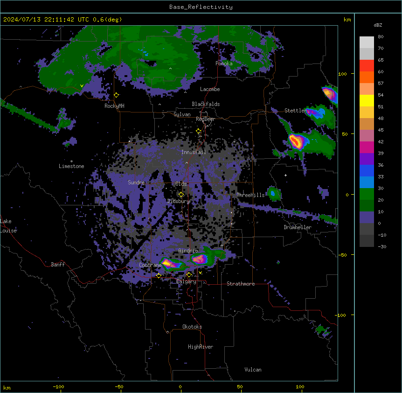Click the yellow diamond marker above Calgary
This screenshot has height=393, width=402.
(x=189, y=275)
